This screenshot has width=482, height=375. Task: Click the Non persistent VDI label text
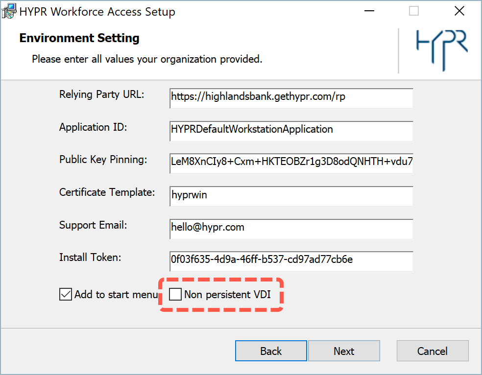click(227, 295)
